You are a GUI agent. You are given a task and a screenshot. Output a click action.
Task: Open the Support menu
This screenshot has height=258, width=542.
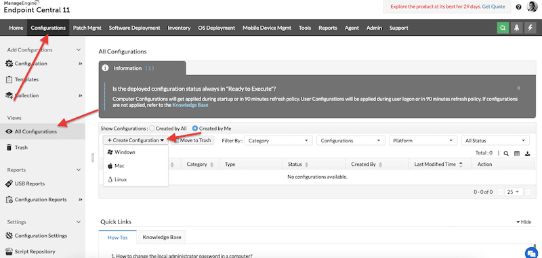[x=398, y=28]
